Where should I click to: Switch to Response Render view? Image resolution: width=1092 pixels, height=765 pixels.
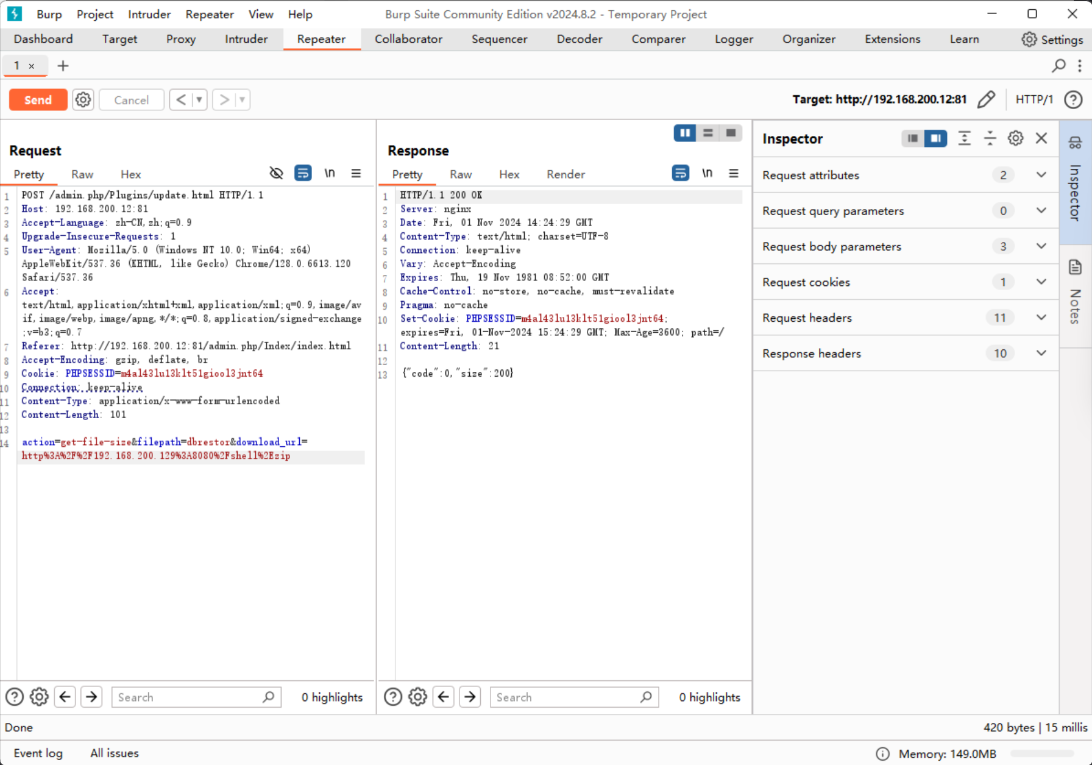(x=565, y=174)
